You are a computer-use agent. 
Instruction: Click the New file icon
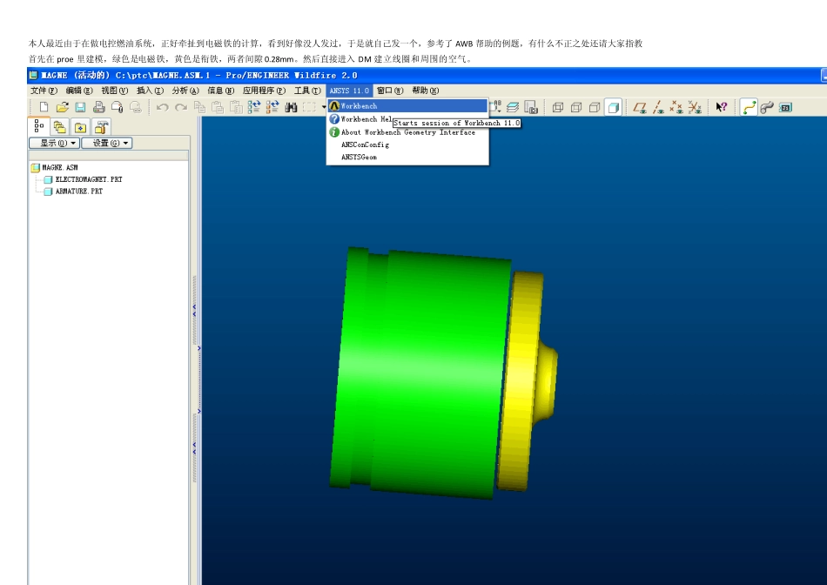(x=44, y=107)
